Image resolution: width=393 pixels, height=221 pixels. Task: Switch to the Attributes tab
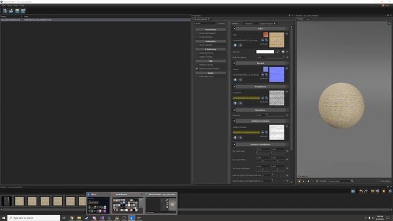click(249, 23)
